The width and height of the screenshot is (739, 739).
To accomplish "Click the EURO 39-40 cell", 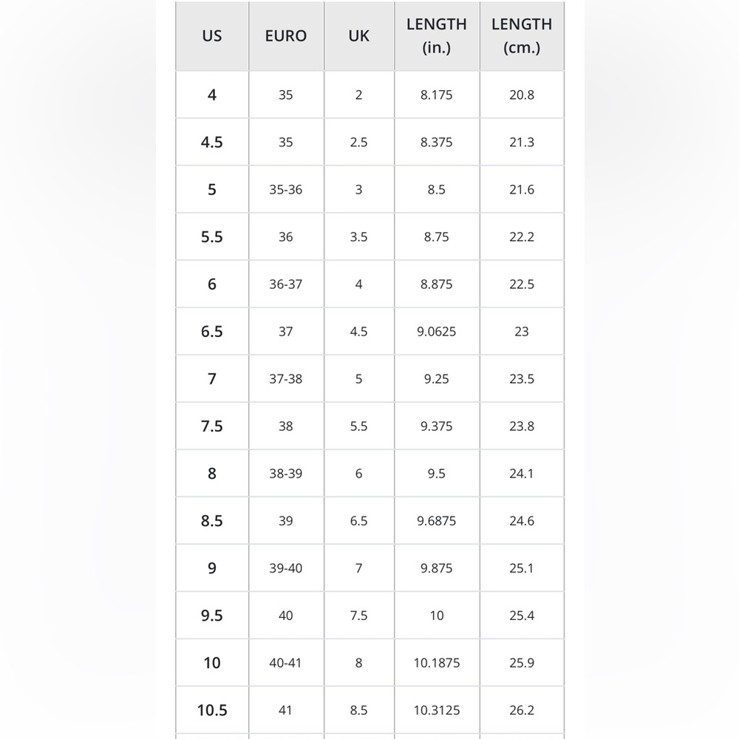I will point(286,568).
